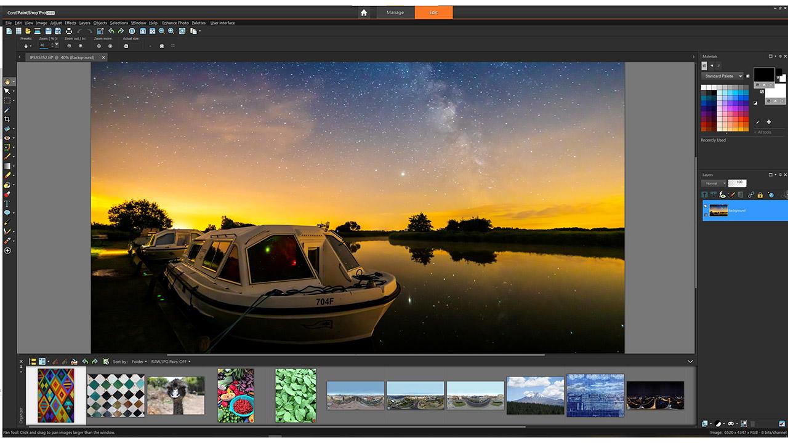Toggle the RAW/JPG Pairs setting
Image resolution: width=788 pixels, height=443 pixels.
(171, 362)
